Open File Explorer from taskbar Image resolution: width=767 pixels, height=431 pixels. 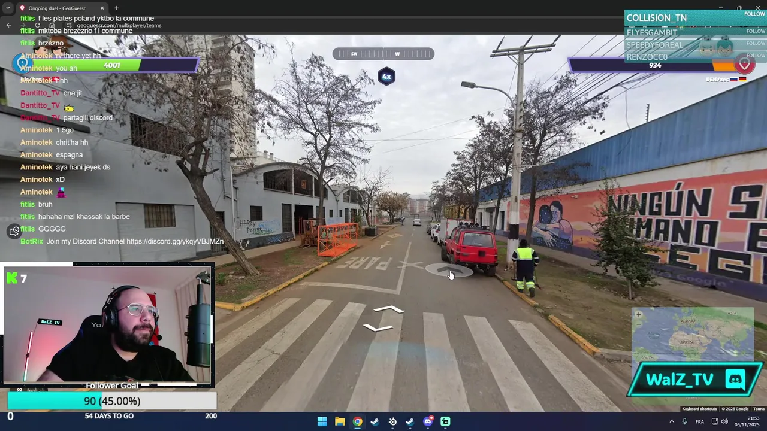coord(340,421)
